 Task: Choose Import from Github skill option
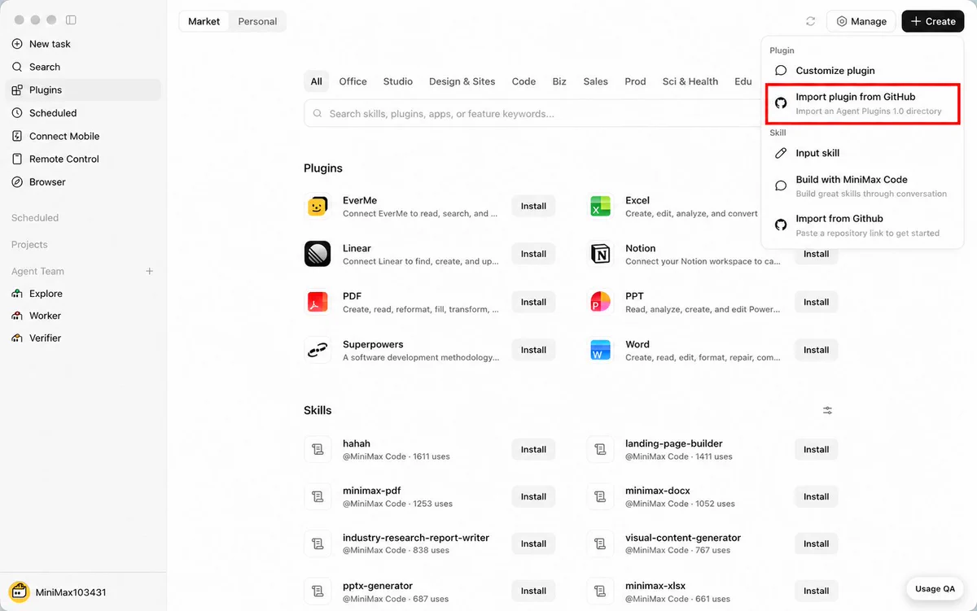coord(863,225)
